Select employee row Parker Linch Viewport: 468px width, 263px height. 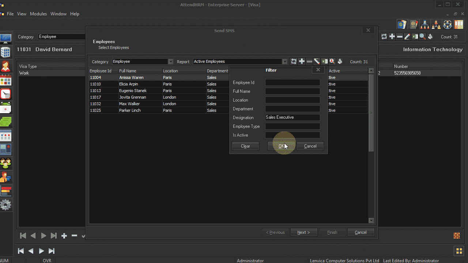(x=229, y=110)
